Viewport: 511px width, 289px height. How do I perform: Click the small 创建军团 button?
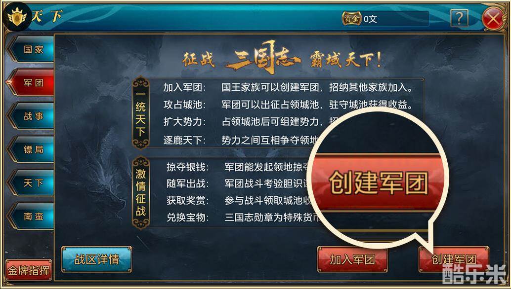pos(454,259)
